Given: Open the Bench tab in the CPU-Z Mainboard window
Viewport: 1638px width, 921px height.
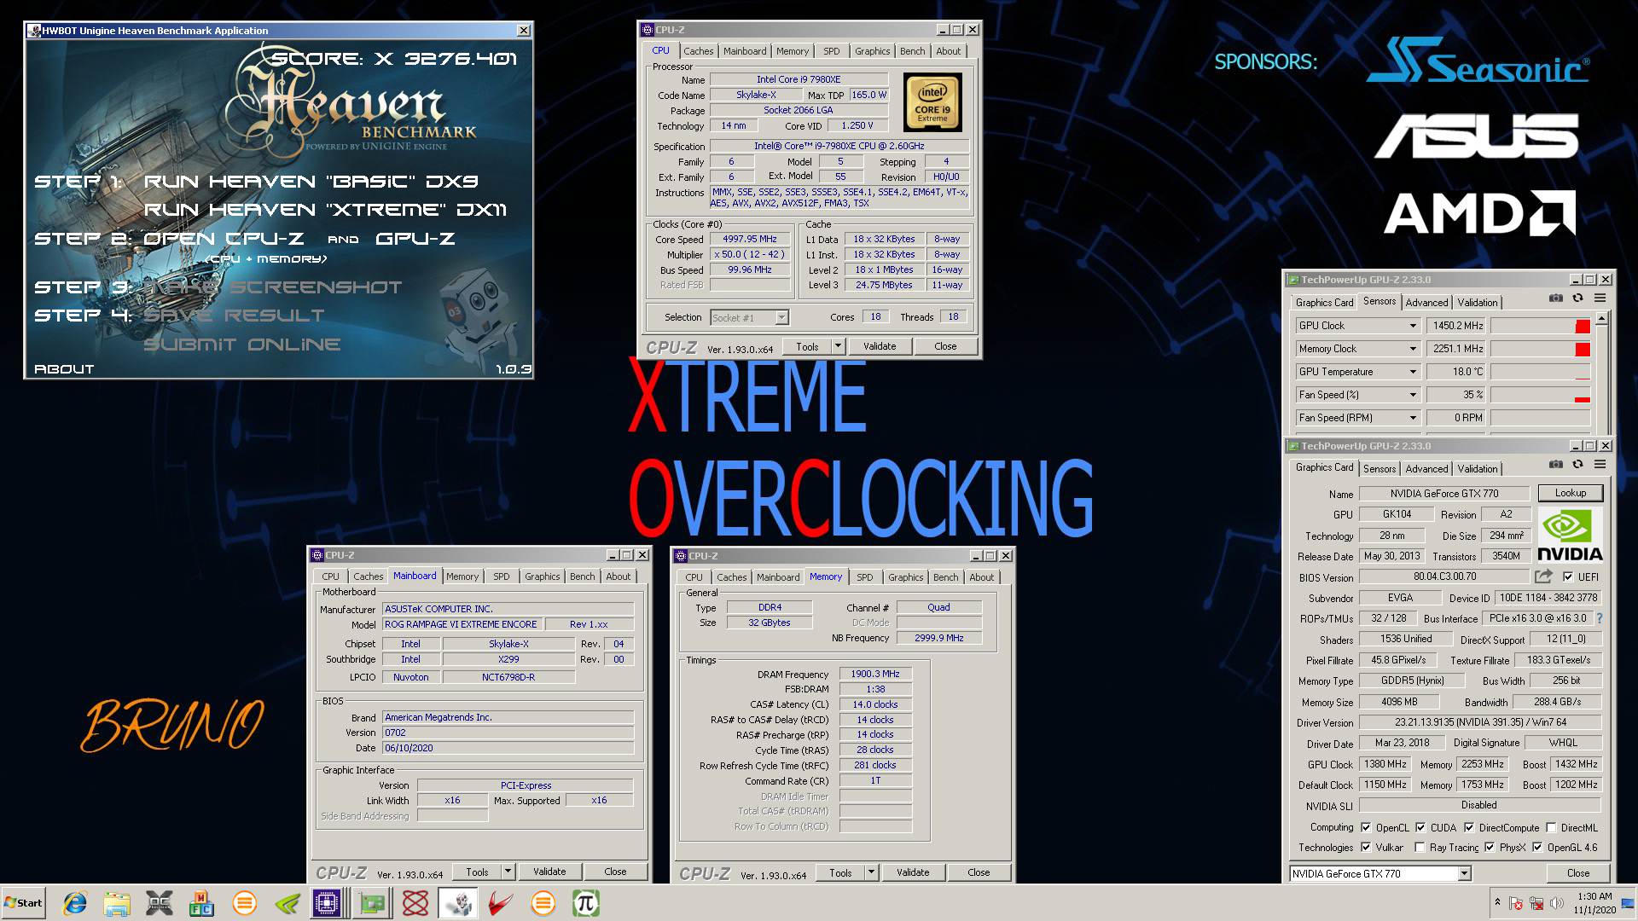Looking at the screenshot, I should (x=582, y=576).
